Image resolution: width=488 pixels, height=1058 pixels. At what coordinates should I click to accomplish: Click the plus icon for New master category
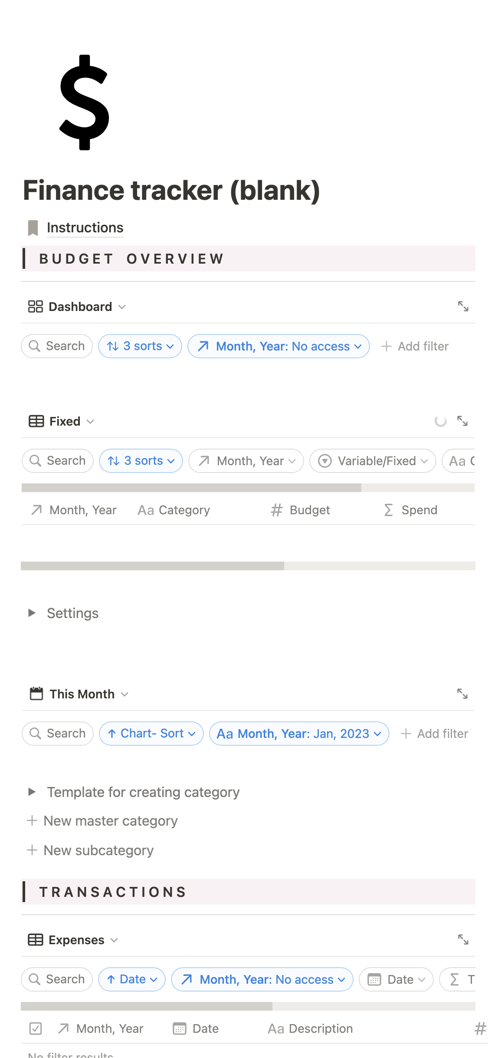32,820
